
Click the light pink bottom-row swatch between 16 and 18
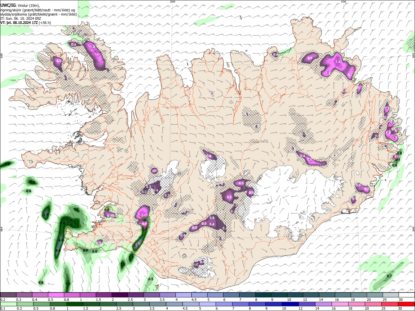coord(340,304)
